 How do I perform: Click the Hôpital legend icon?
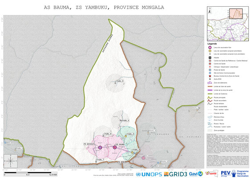(210, 57)
